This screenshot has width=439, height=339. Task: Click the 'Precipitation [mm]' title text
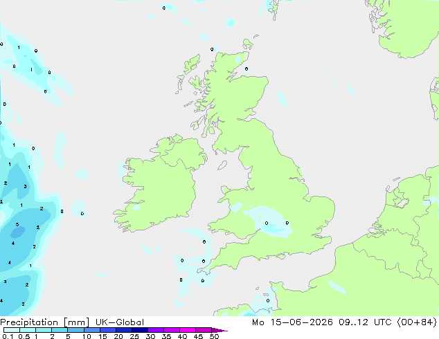pyautogui.click(x=44, y=322)
